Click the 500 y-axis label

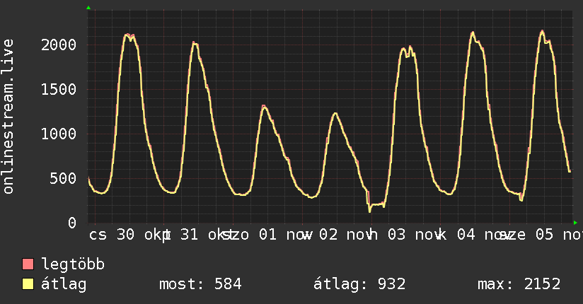pos(63,178)
